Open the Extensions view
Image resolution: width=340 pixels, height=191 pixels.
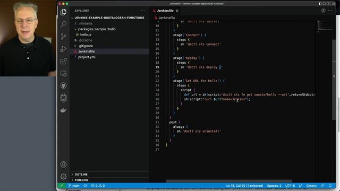[x=63, y=61]
